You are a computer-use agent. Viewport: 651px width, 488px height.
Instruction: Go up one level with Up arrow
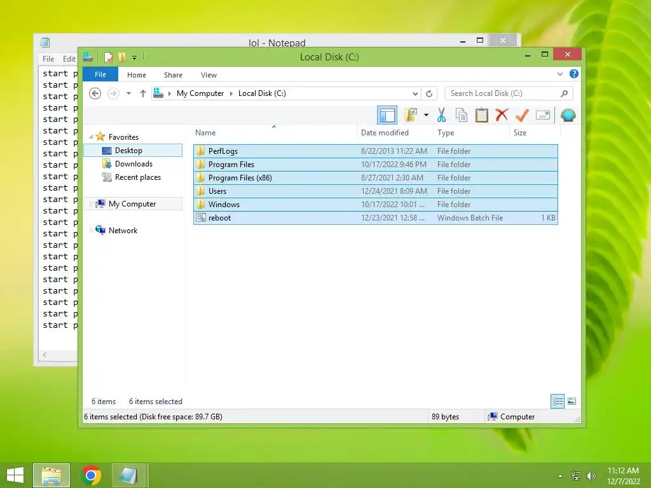pyautogui.click(x=143, y=93)
